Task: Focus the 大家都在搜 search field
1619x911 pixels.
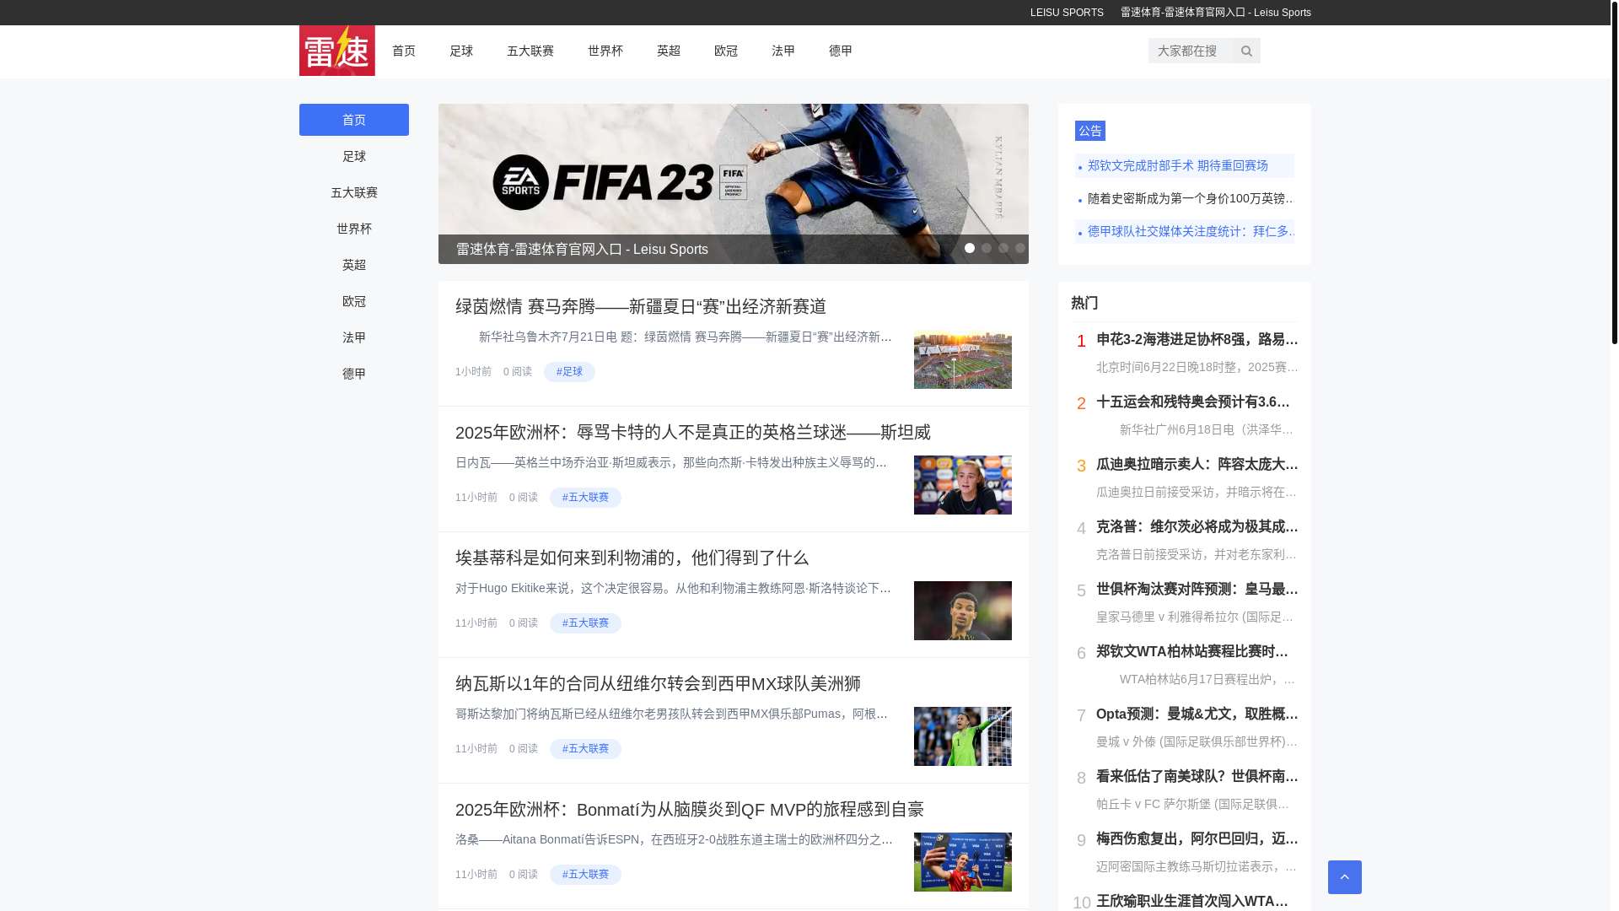Action: [1191, 51]
